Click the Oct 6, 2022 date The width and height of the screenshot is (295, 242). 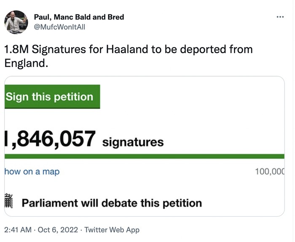click(x=57, y=230)
